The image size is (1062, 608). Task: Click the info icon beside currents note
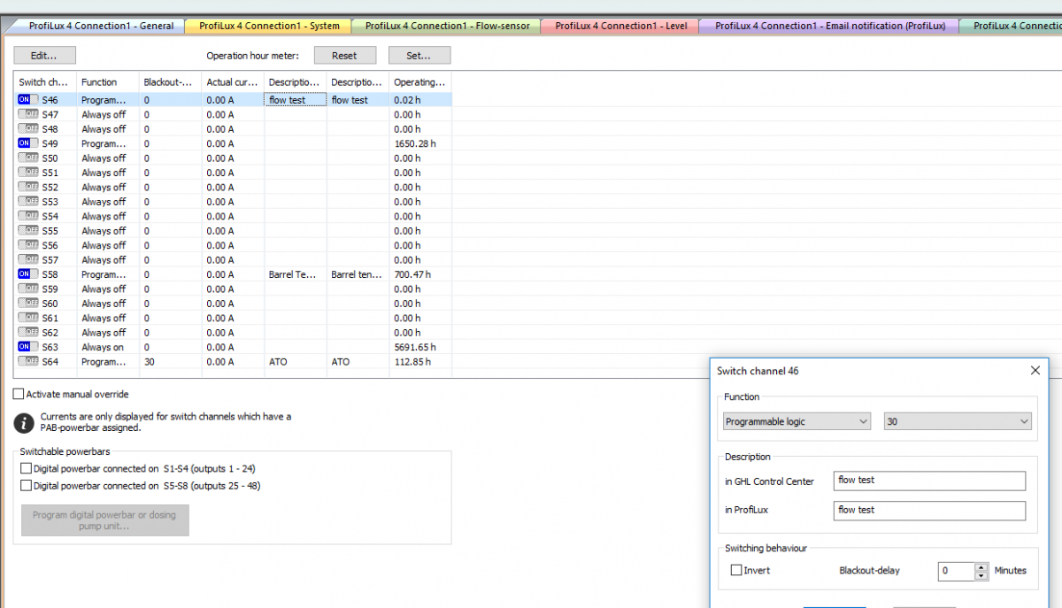[x=25, y=422]
